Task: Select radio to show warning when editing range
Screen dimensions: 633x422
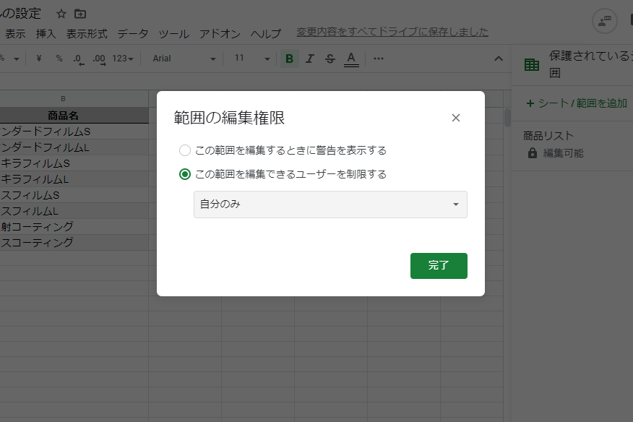Action: coord(184,150)
